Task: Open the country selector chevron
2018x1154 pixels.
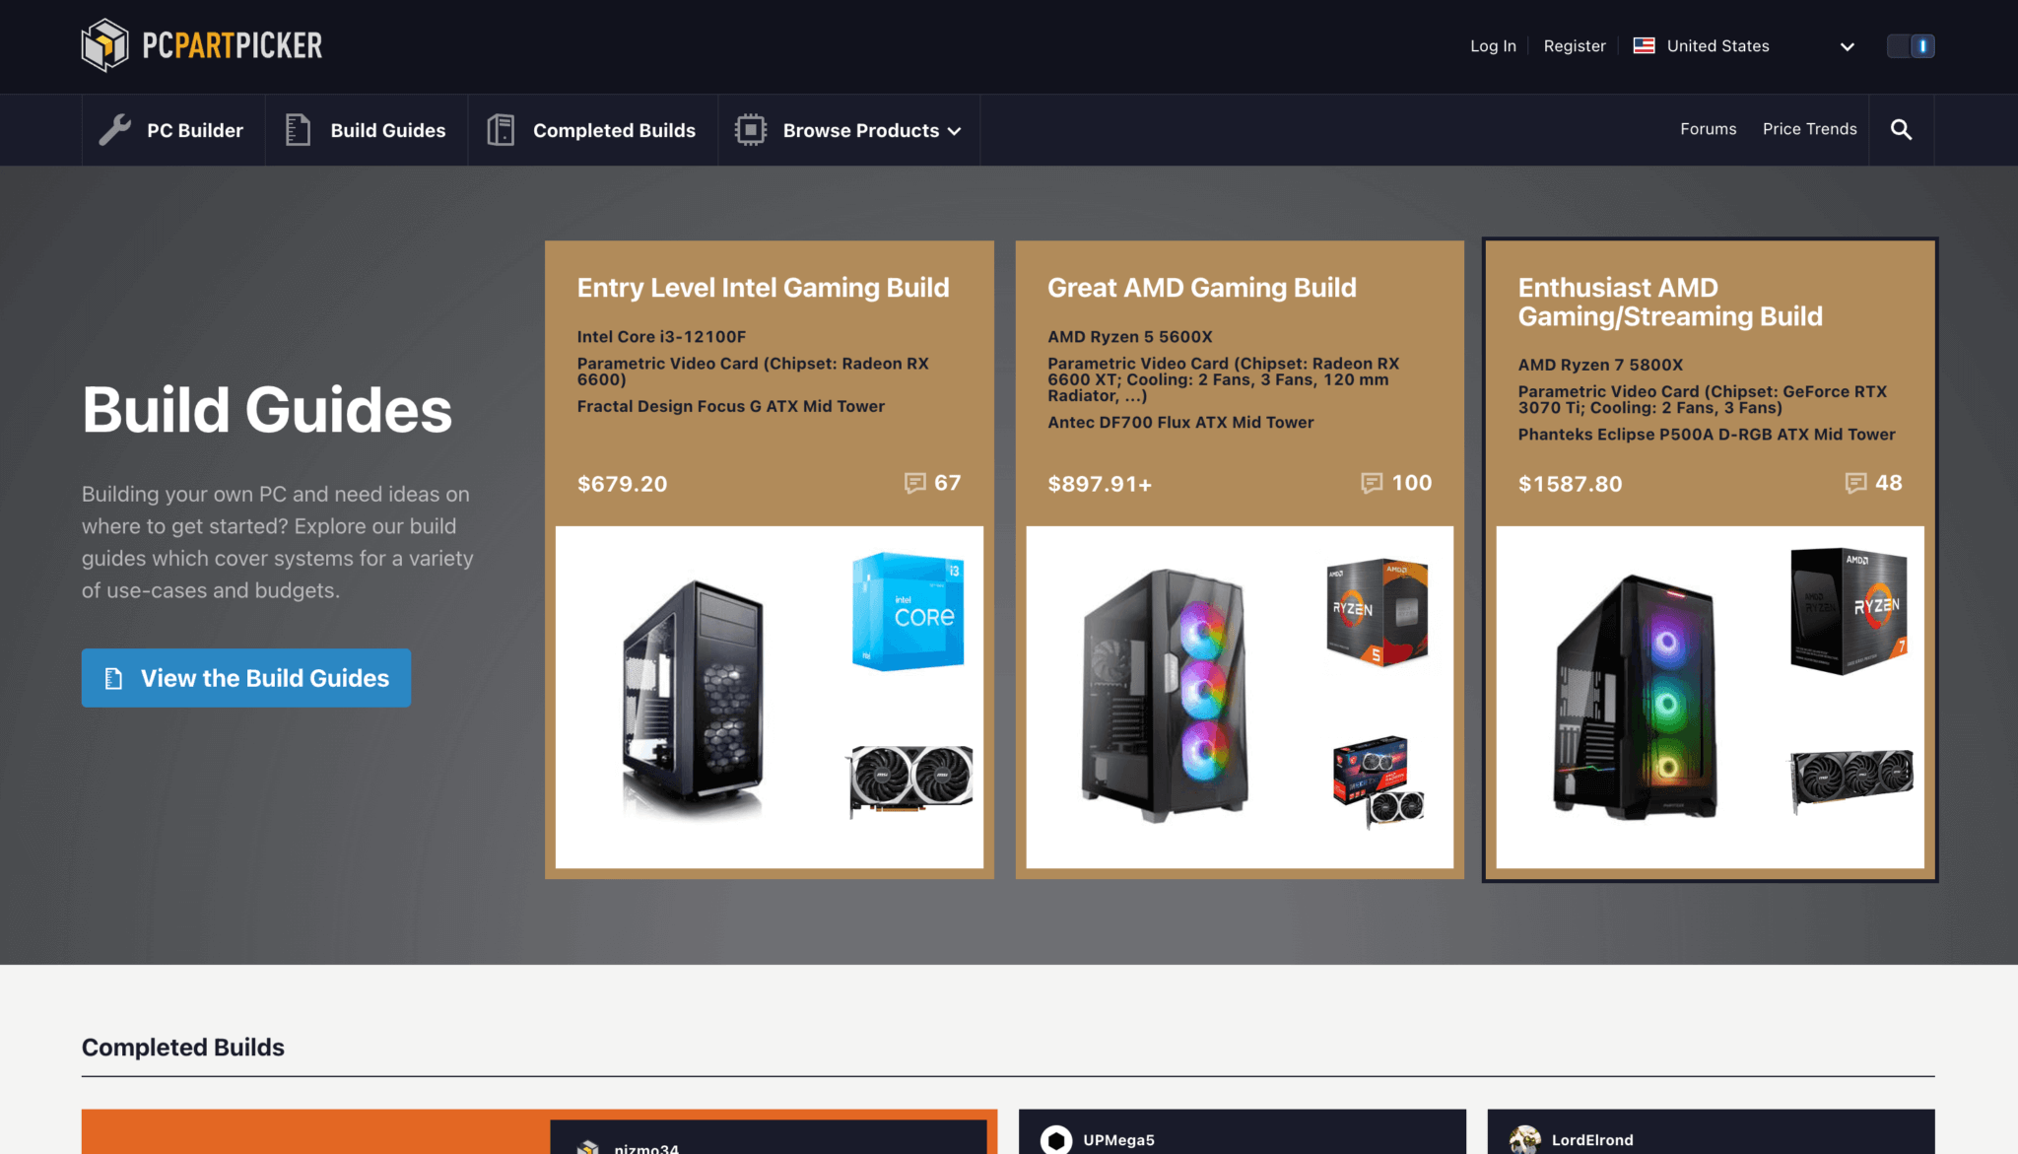Action: point(1847,46)
